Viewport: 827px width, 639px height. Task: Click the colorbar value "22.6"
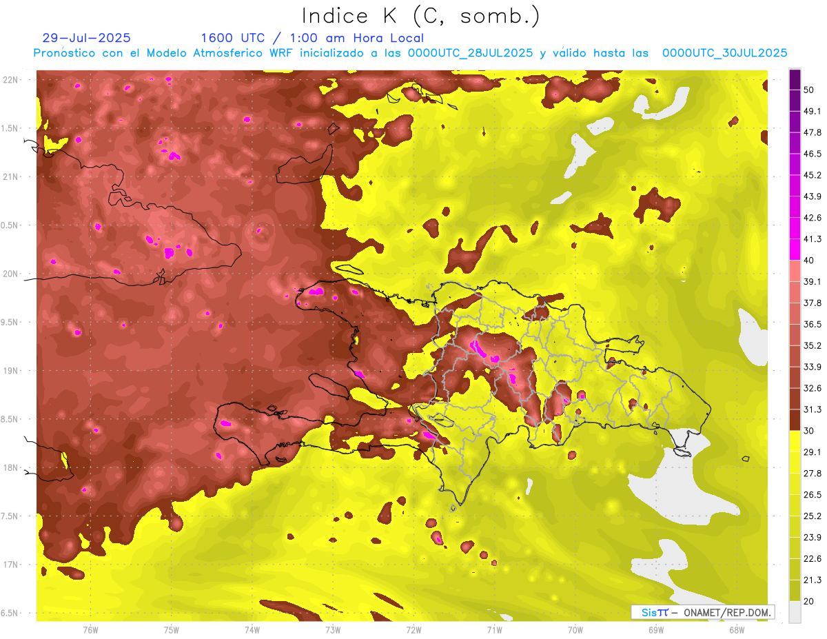tap(813, 559)
